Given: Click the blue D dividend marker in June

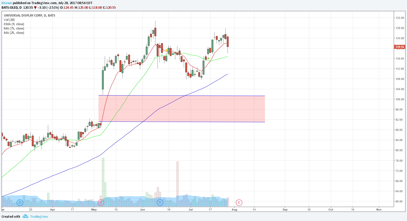Looking at the screenshot, I should click(160, 203).
